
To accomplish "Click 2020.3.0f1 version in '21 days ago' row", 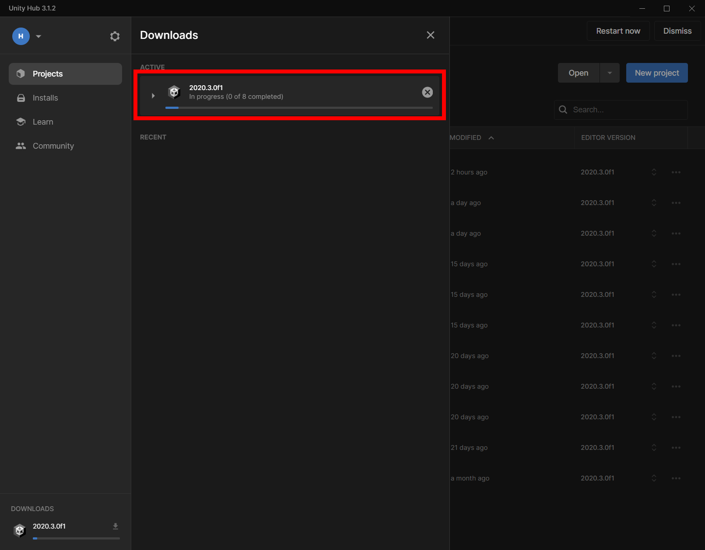I will [597, 448].
